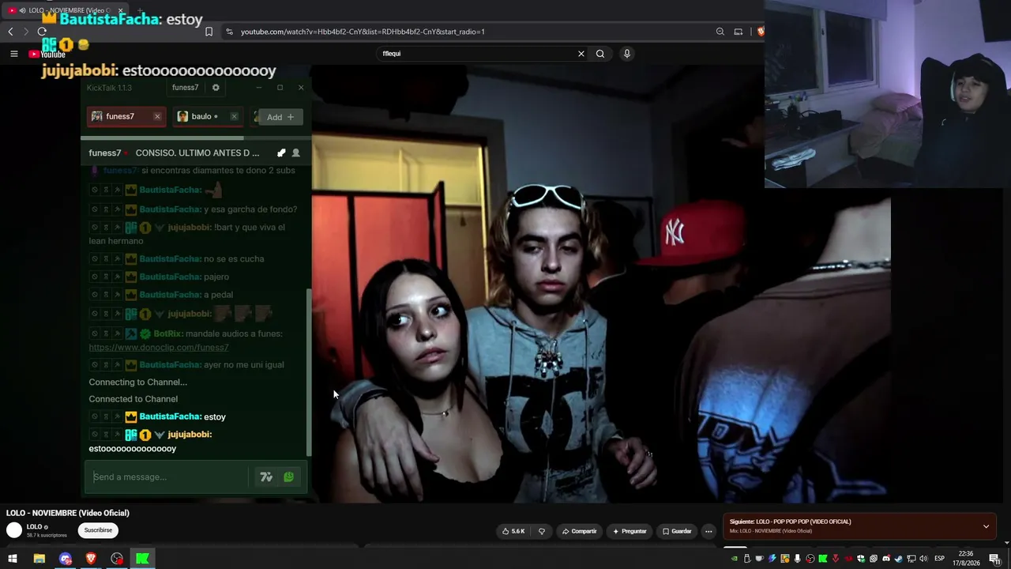Open Discord icon in system tray
The height and width of the screenshot is (569, 1011).
(886, 559)
